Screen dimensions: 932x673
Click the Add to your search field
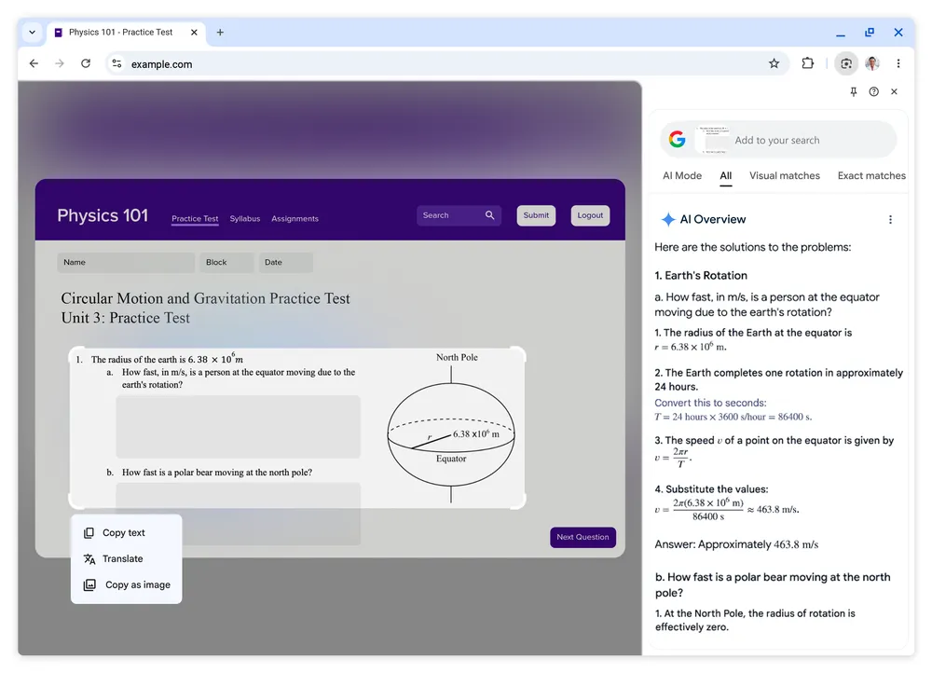[802, 140]
